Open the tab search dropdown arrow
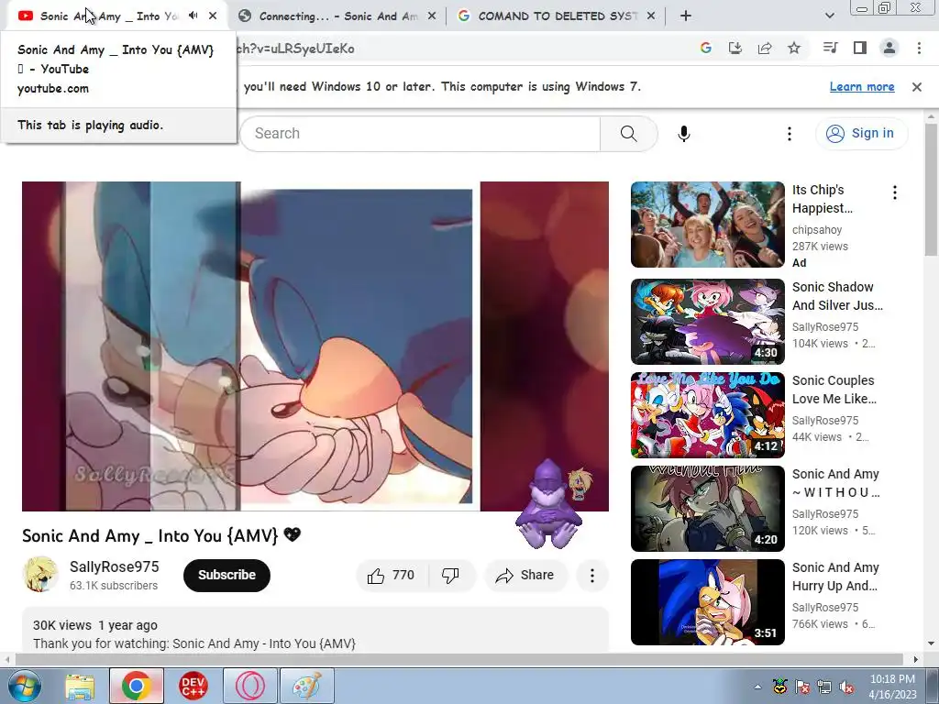The width and height of the screenshot is (939, 704). [x=829, y=16]
